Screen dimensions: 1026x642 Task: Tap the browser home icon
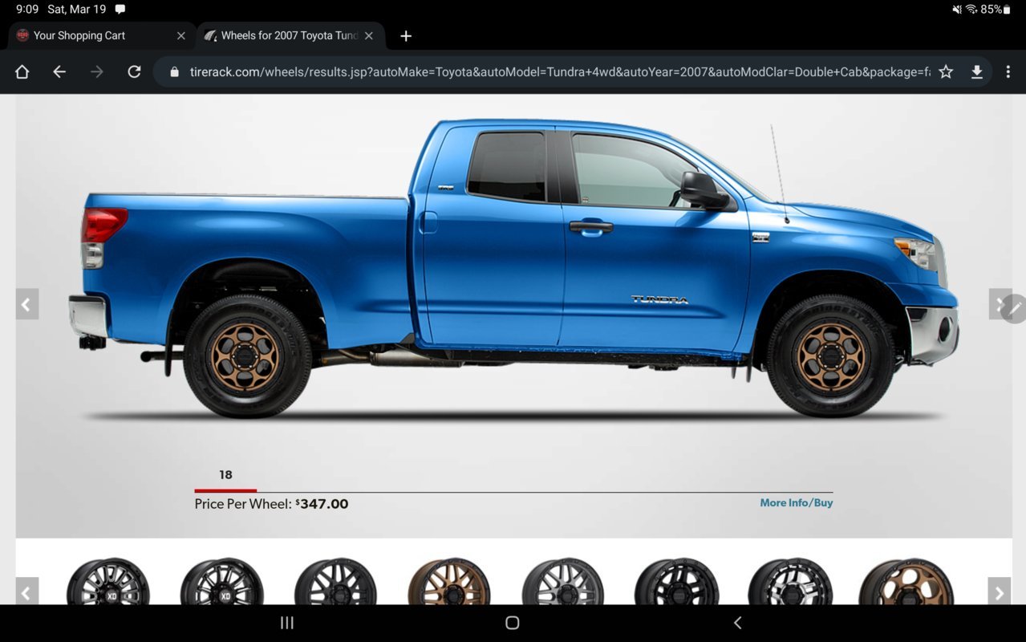(22, 71)
